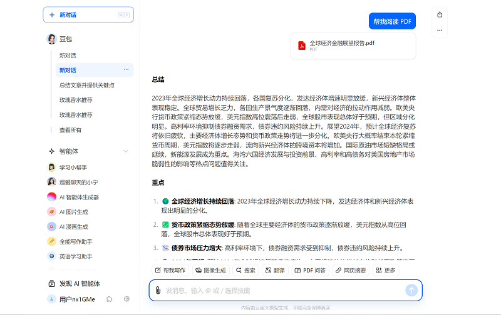Click the red PDF file icon
The image size is (501, 315).
302,46
